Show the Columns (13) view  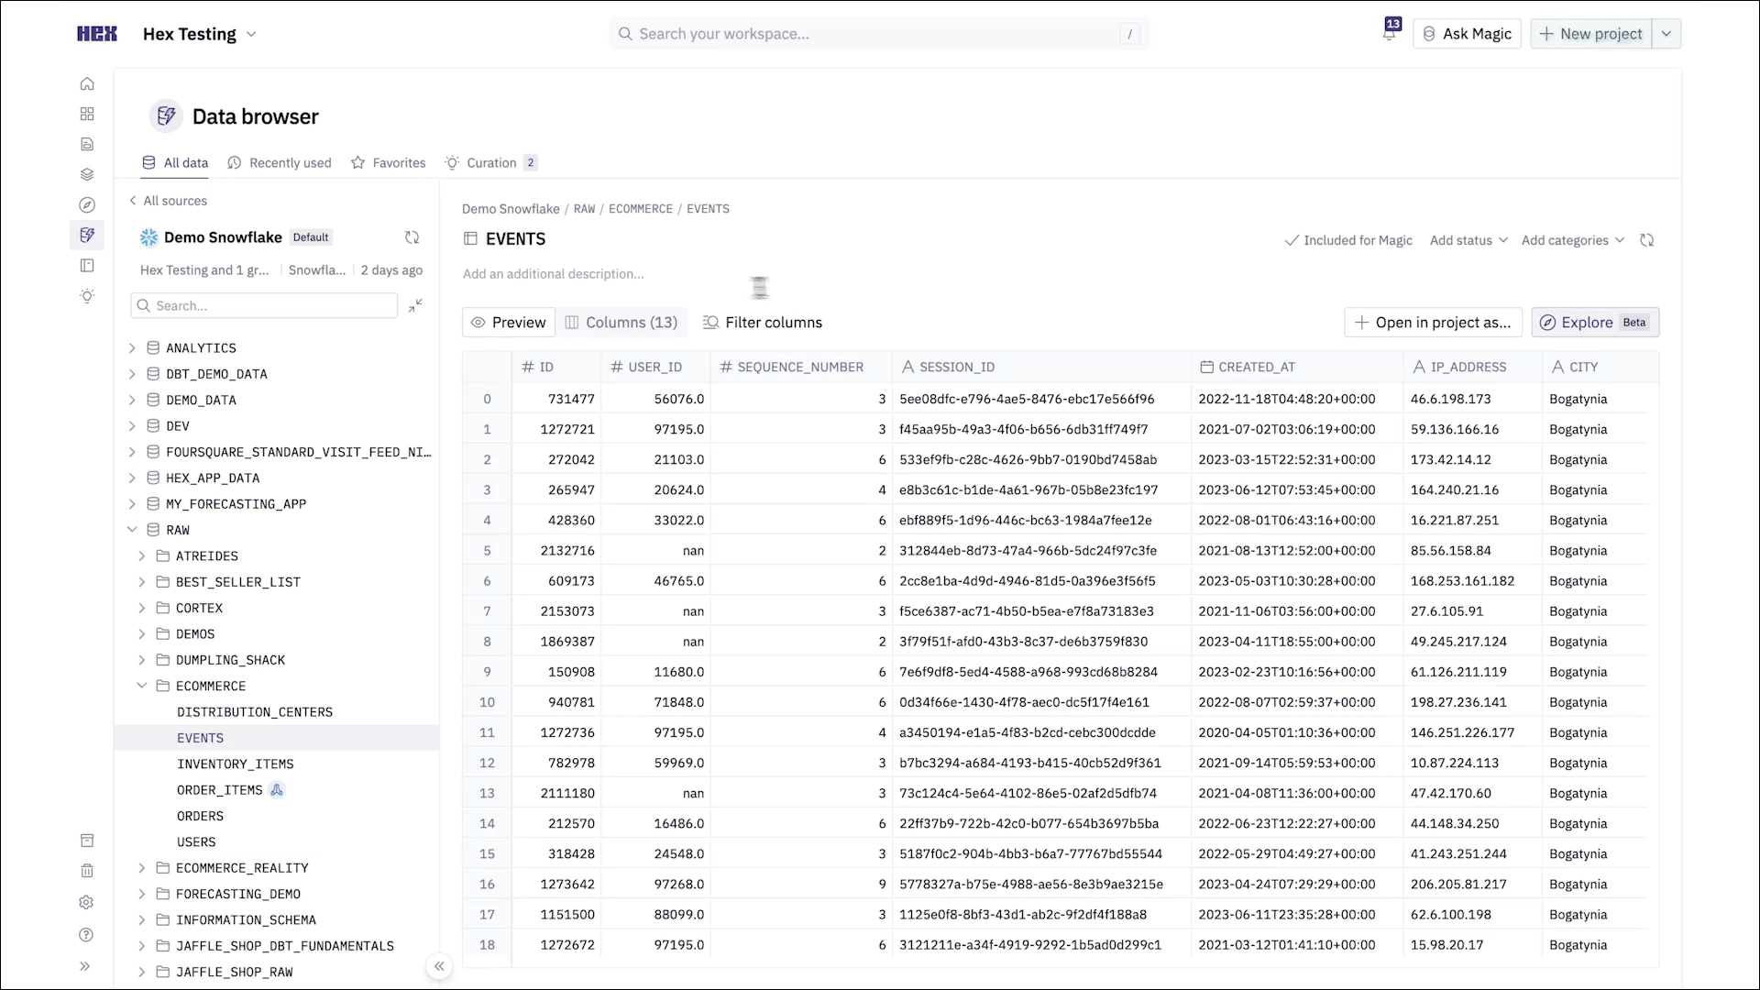621,323
